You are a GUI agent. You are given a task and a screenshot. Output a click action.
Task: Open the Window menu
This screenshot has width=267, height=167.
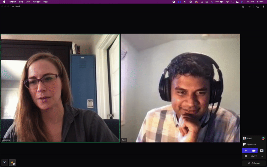(x=37, y=2)
